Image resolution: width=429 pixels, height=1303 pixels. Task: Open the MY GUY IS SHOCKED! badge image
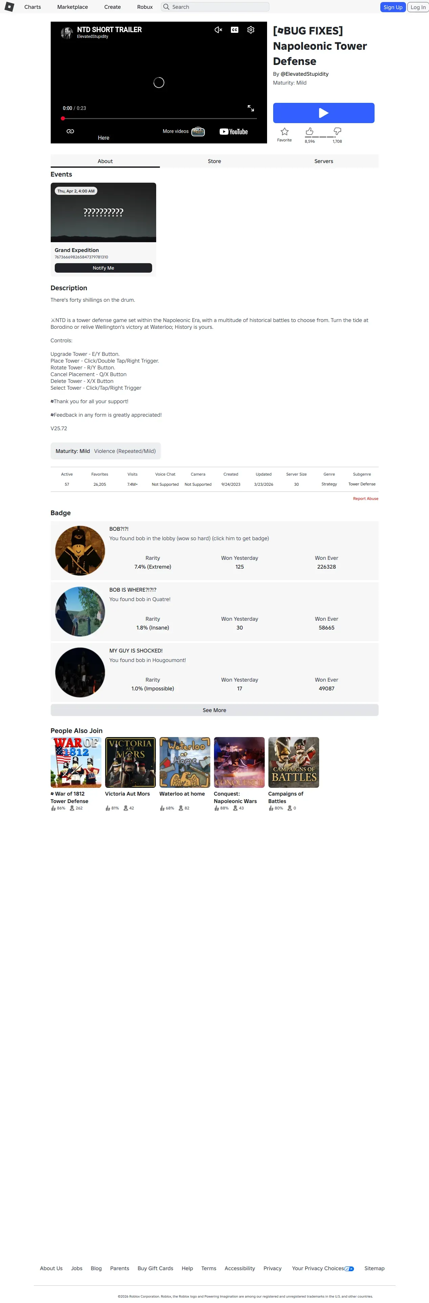click(x=80, y=672)
